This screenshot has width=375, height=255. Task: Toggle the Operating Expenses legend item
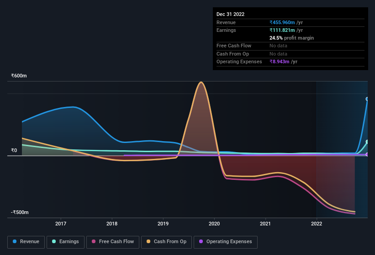click(225, 241)
